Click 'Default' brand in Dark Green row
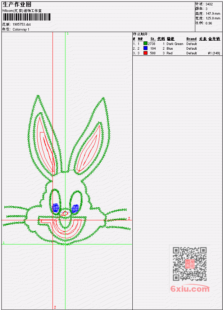 click(192, 44)
